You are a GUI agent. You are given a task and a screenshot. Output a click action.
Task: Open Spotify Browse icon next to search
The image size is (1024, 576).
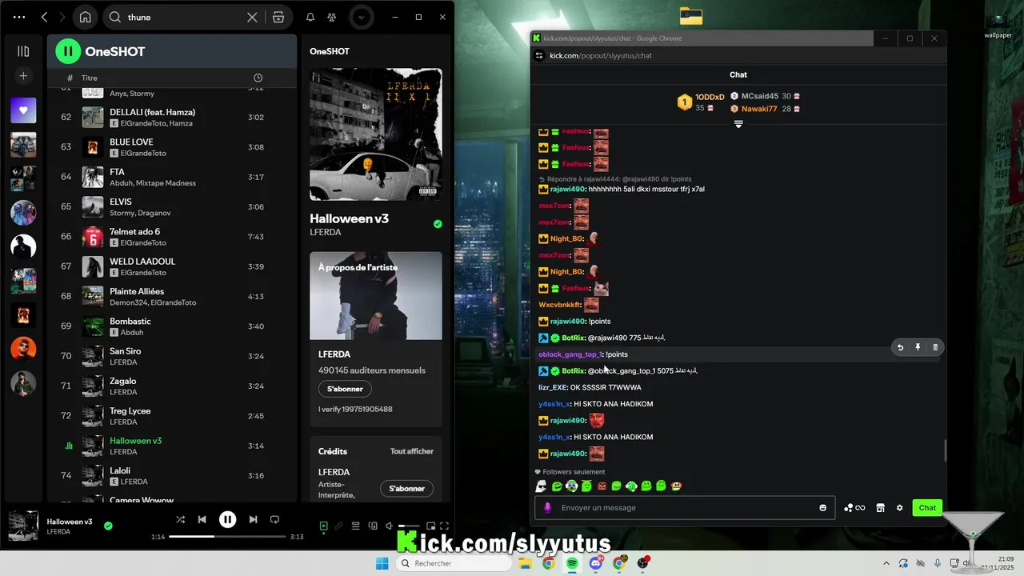click(278, 17)
